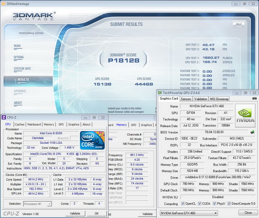Open the Graphics tab in front CPU-Z window
259x218 pixels.
[x=74, y=124]
